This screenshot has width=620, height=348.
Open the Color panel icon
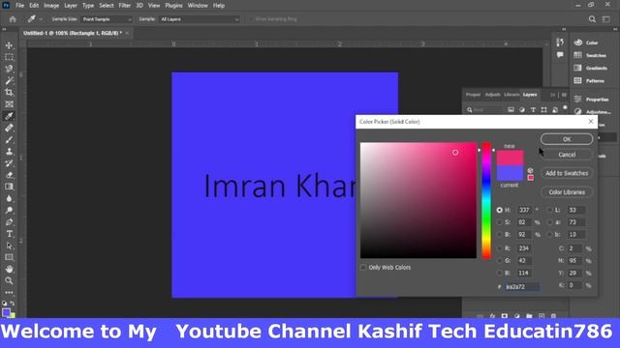coord(578,43)
